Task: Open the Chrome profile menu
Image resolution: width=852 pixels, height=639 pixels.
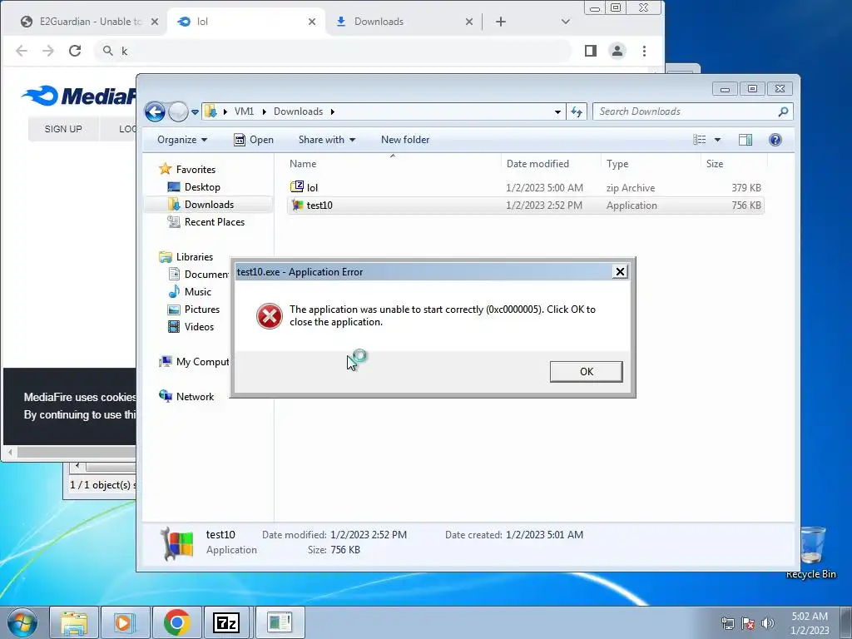Action: tap(617, 51)
